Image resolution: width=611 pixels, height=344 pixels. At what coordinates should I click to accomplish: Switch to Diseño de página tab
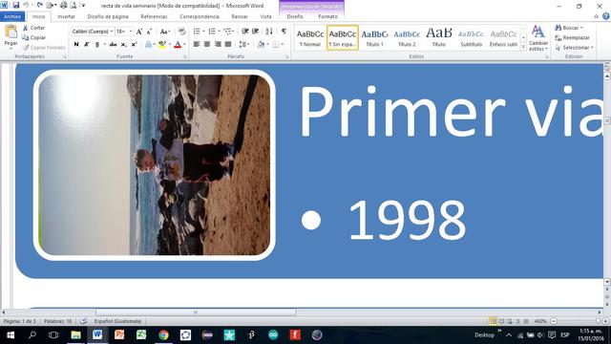[108, 16]
